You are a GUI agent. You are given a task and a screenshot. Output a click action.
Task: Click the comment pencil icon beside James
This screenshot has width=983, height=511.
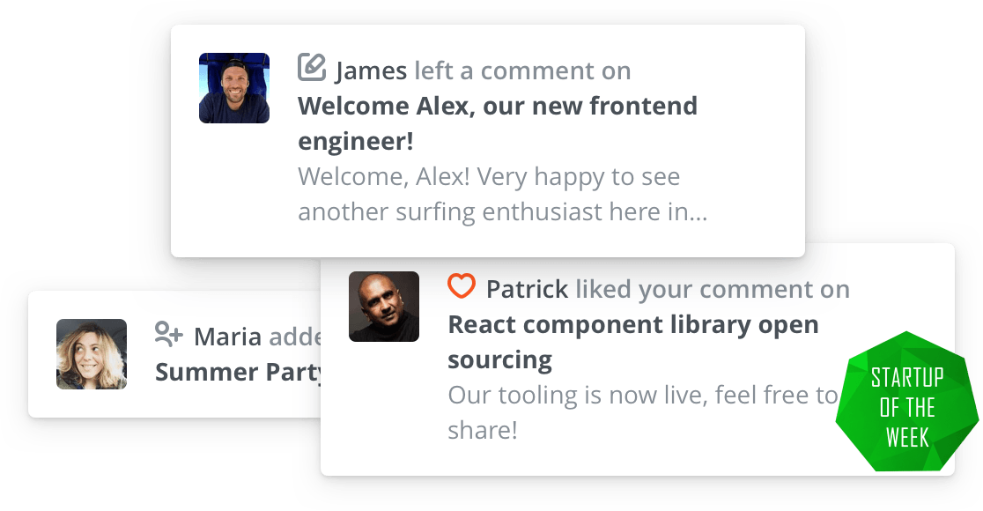click(x=312, y=68)
